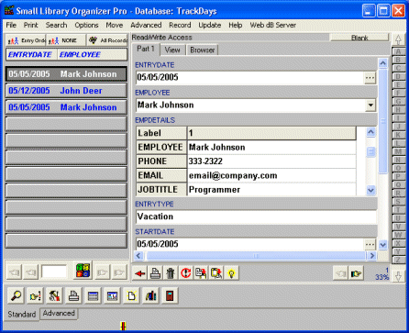Select the John Deer record row
The height and width of the screenshot is (333, 409).
[66, 91]
